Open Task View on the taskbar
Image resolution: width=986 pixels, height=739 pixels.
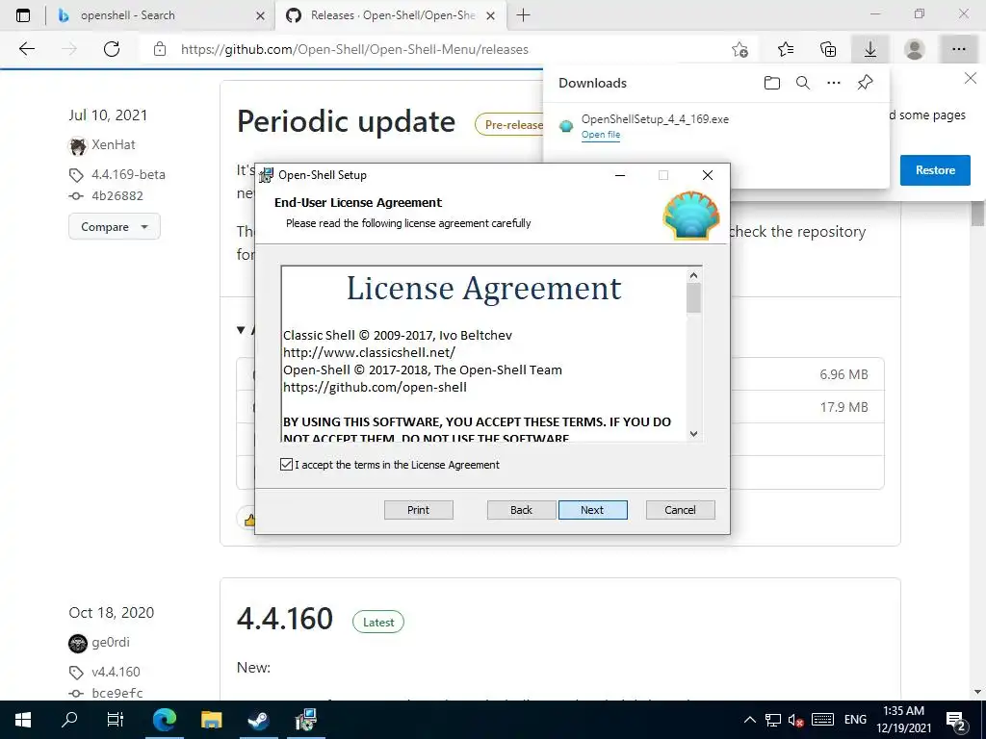[x=116, y=720]
